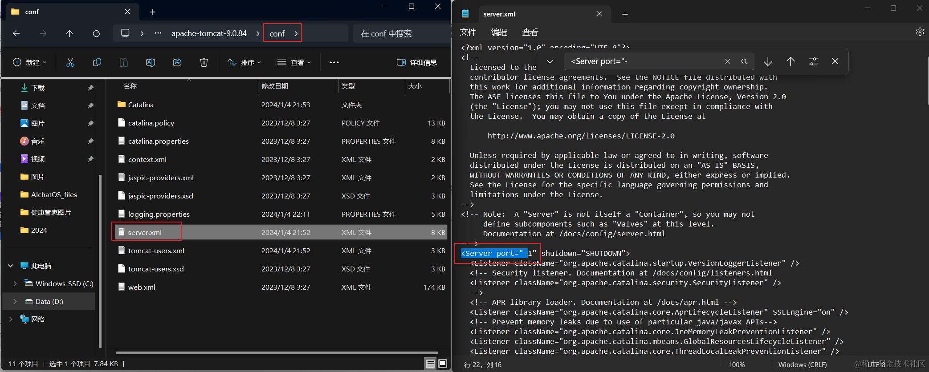Image resolution: width=929 pixels, height=372 pixels.
Task: Toggle the details pane button
Action: 417,62
